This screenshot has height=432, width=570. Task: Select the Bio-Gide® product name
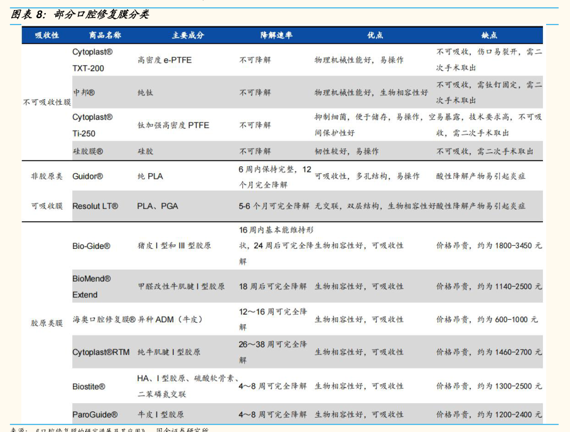91,246
